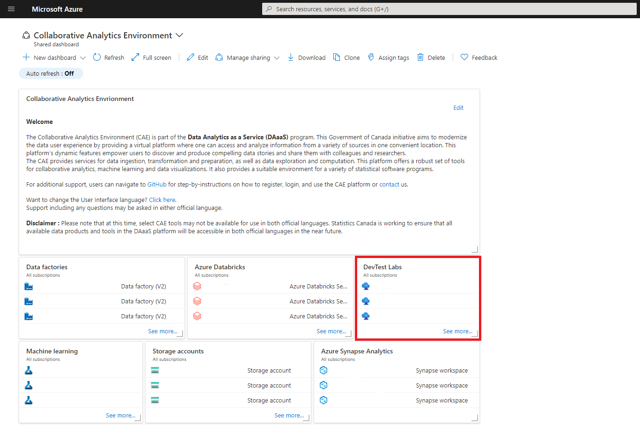Open the New dashboard dropdown arrow
640x431 pixels.
83,58
